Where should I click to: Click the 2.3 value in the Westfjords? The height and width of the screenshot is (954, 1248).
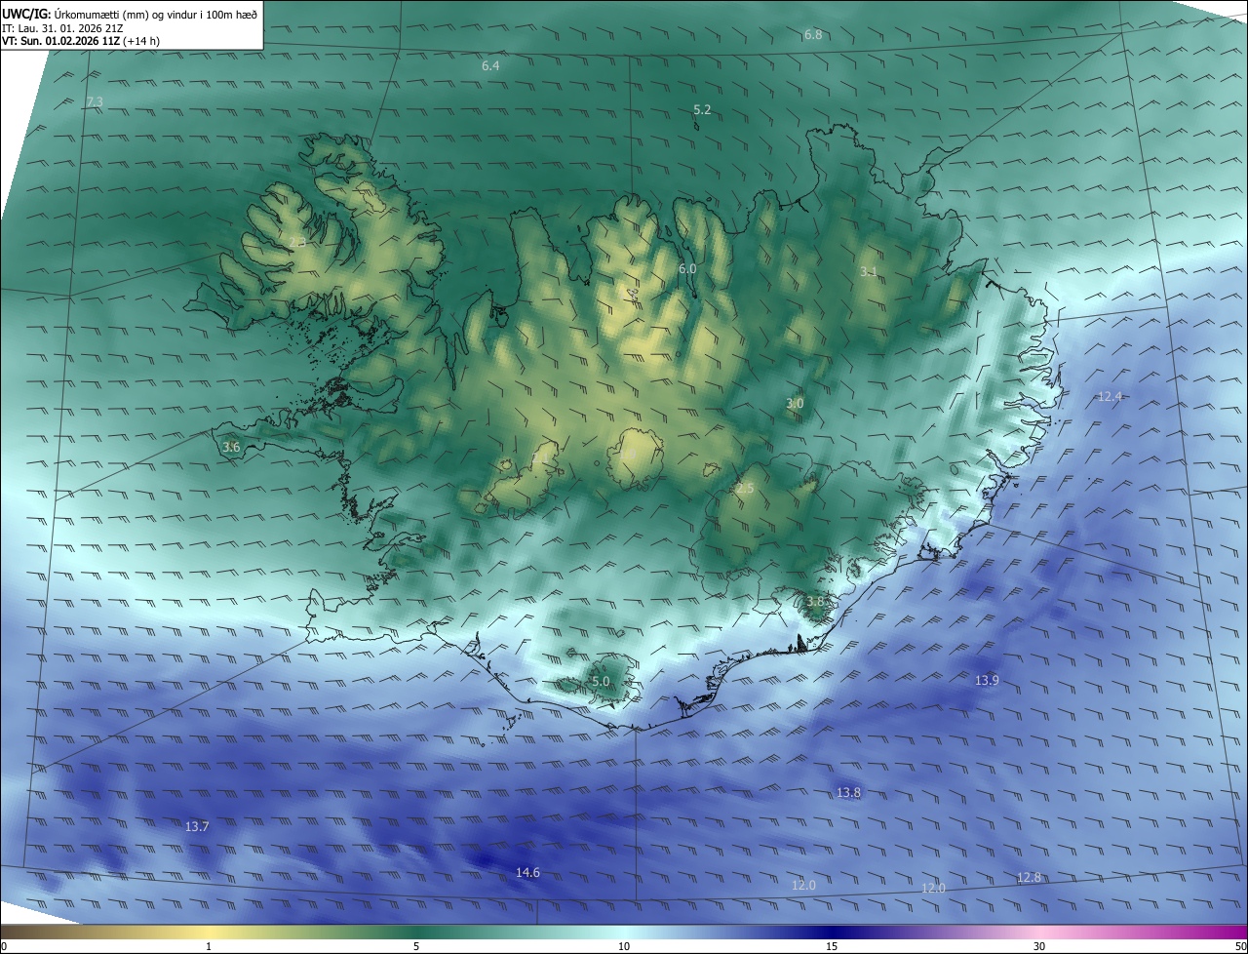[x=297, y=242]
